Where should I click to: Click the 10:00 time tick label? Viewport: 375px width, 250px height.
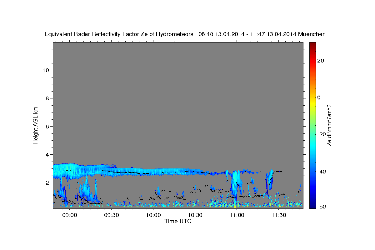point(153,215)
